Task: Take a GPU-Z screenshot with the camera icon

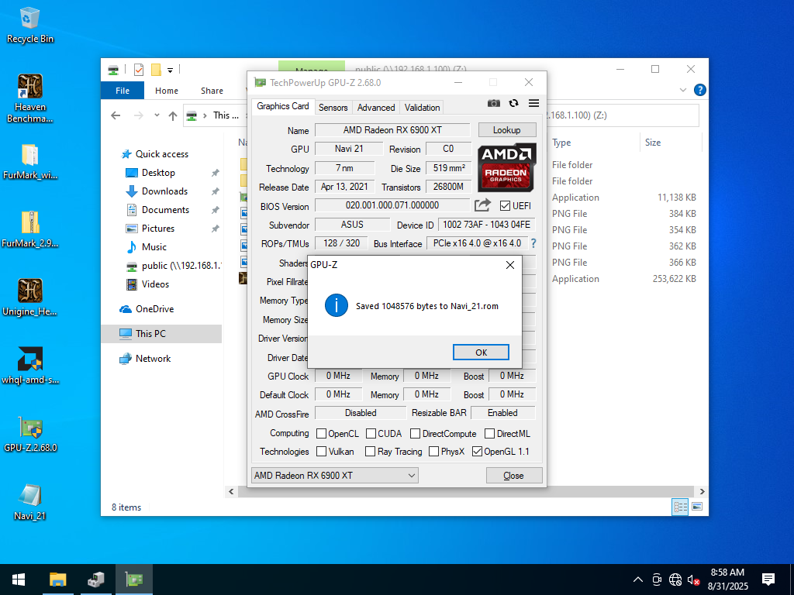Action: [494, 103]
